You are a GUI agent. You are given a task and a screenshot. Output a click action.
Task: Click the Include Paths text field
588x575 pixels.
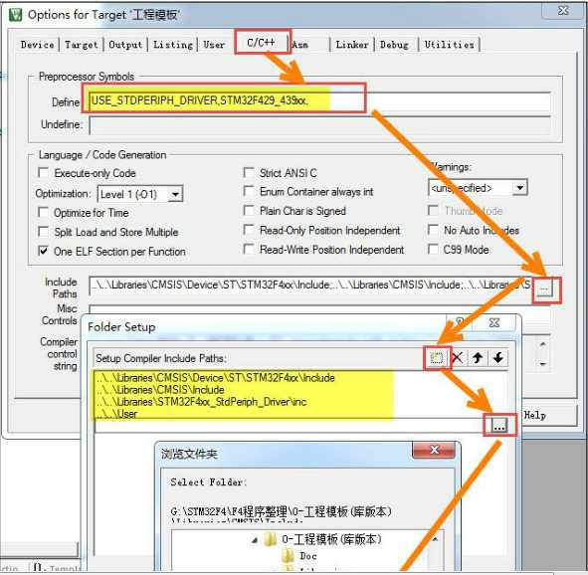point(311,286)
